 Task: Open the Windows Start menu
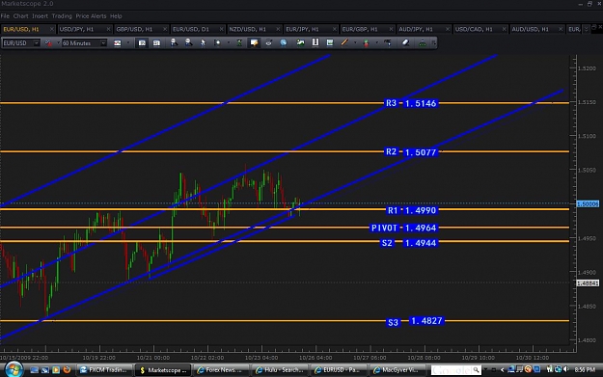click(14, 369)
